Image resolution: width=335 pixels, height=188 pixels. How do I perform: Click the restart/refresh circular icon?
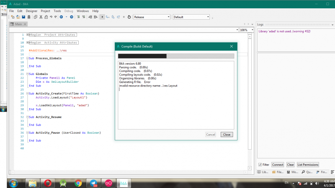tap(129, 17)
